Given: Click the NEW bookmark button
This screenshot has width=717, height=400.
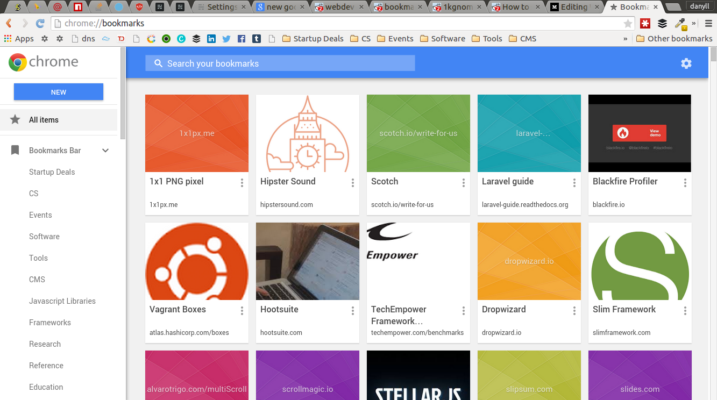Looking at the screenshot, I should coord(59,92).
